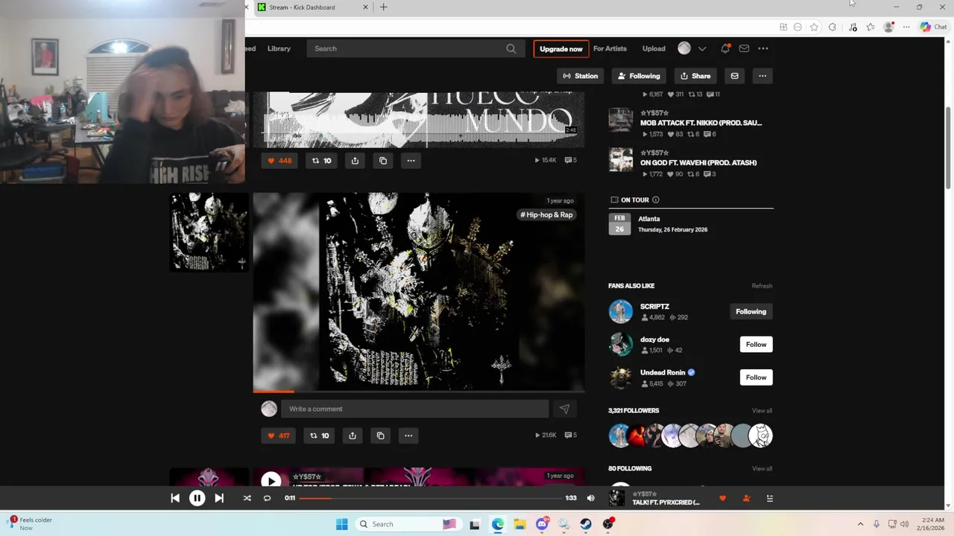Open ON GOD FT. WAVEHI track
Viewport: 954px width, 536px height.
tap(698, 162)
